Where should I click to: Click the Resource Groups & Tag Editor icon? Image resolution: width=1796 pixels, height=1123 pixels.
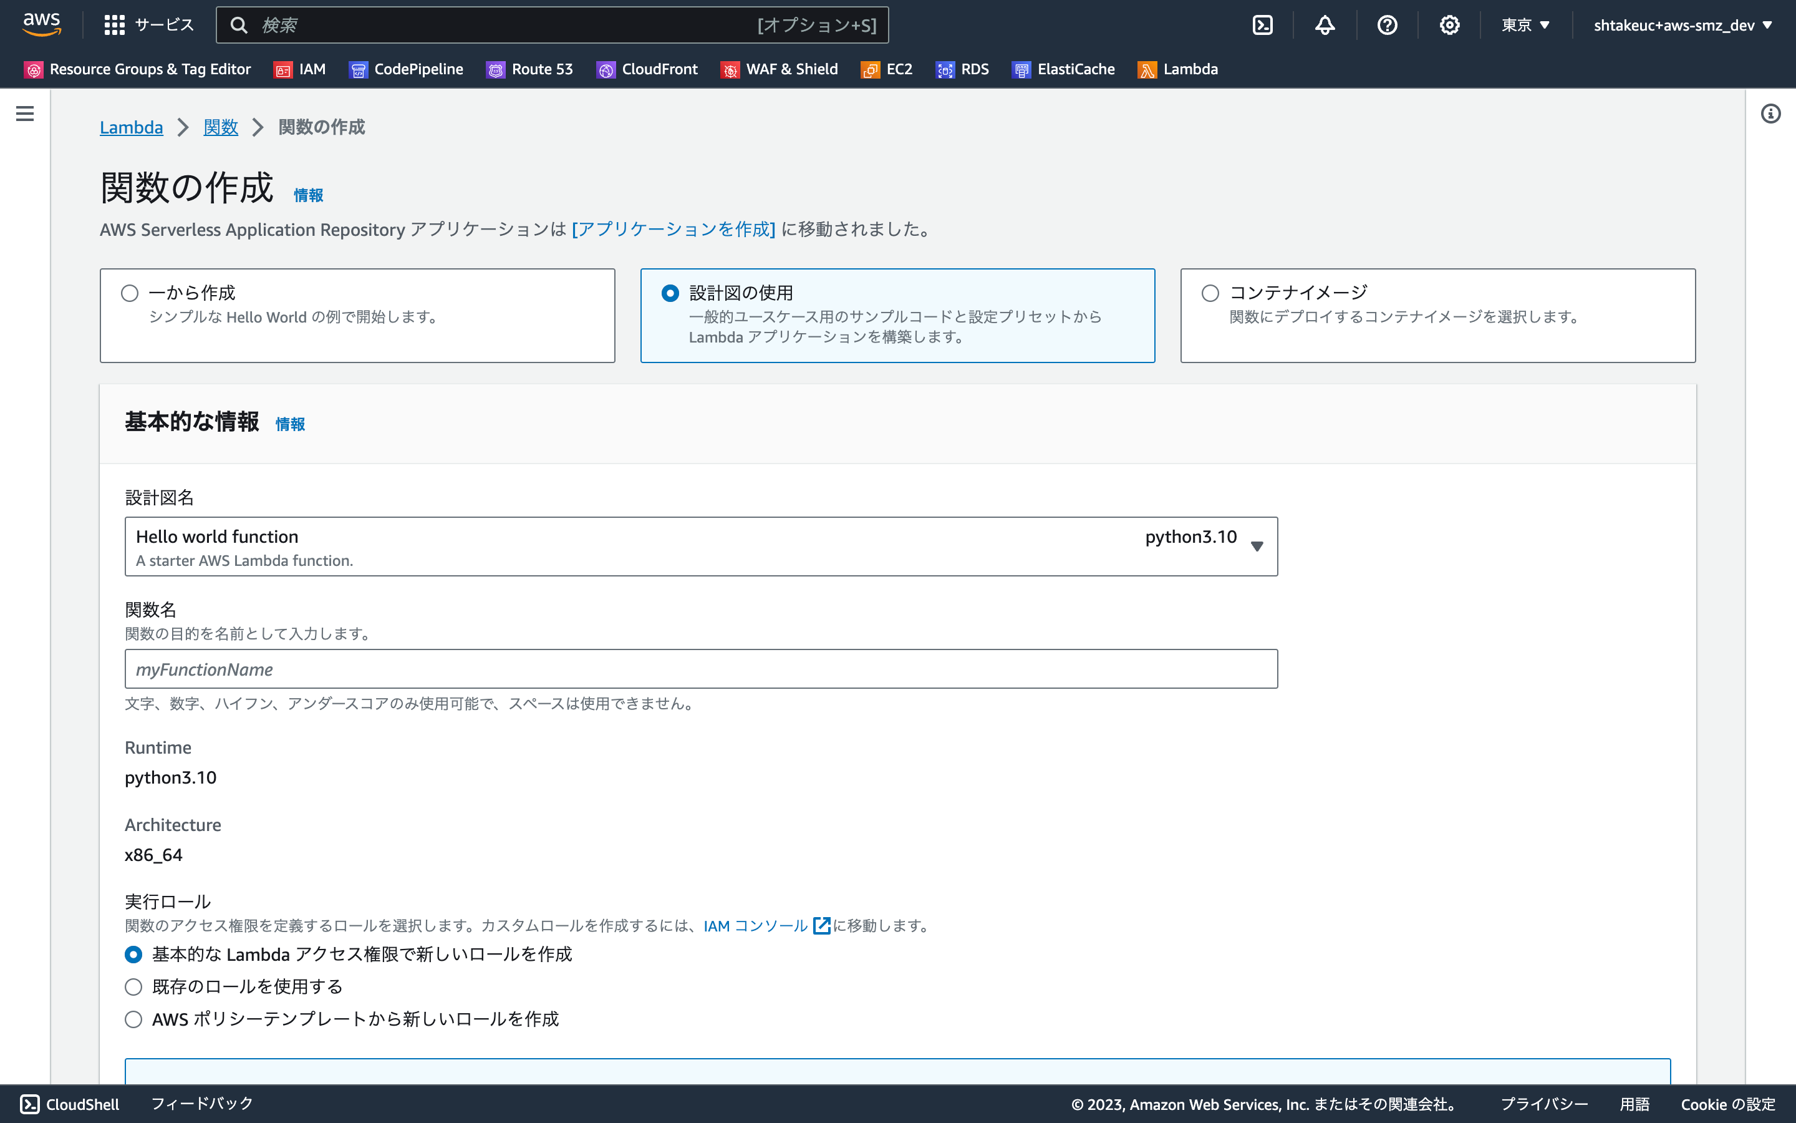click(x=34, y=70)
